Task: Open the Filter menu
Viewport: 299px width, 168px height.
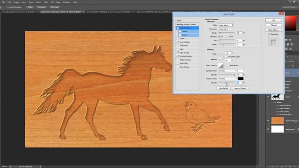Action: (x=46, y=2)
